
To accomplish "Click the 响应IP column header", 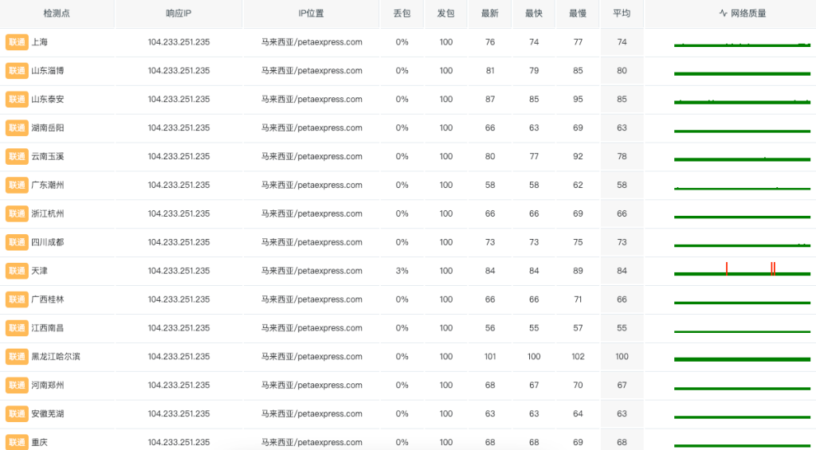I will click(178, 14).
